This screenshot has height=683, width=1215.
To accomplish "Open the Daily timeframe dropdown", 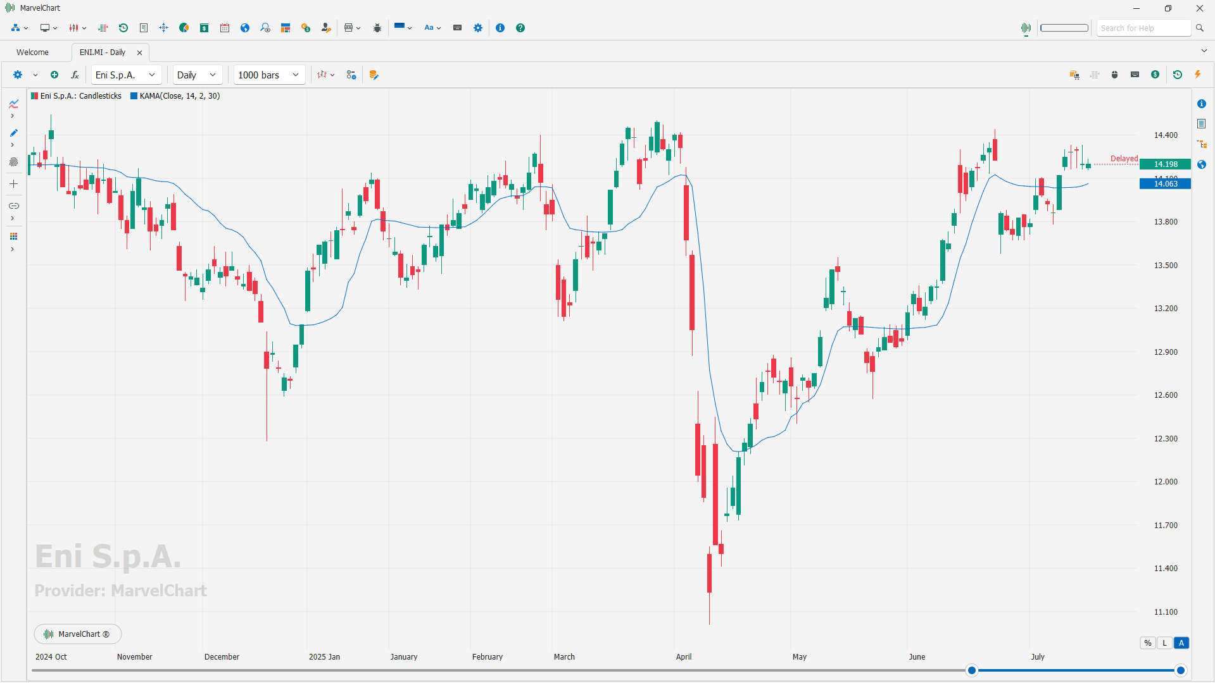I will point(198,75).
